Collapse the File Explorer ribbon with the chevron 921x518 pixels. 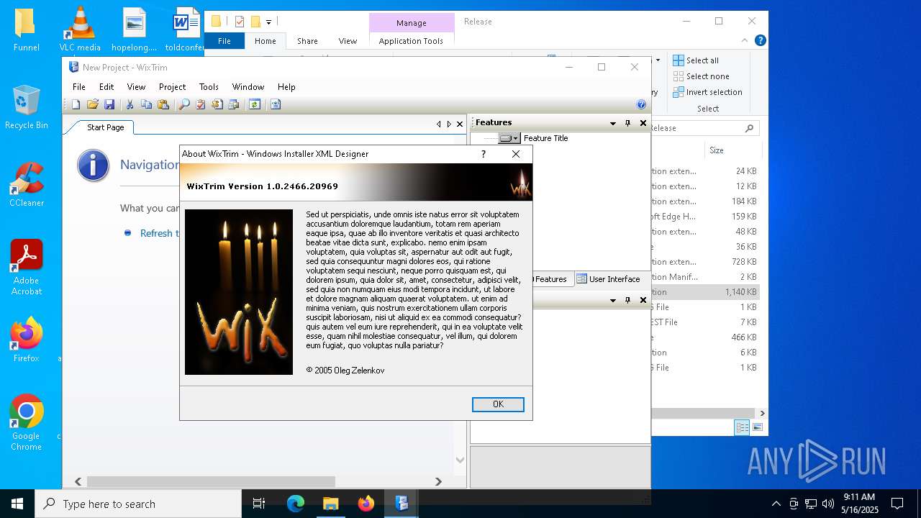745,41
